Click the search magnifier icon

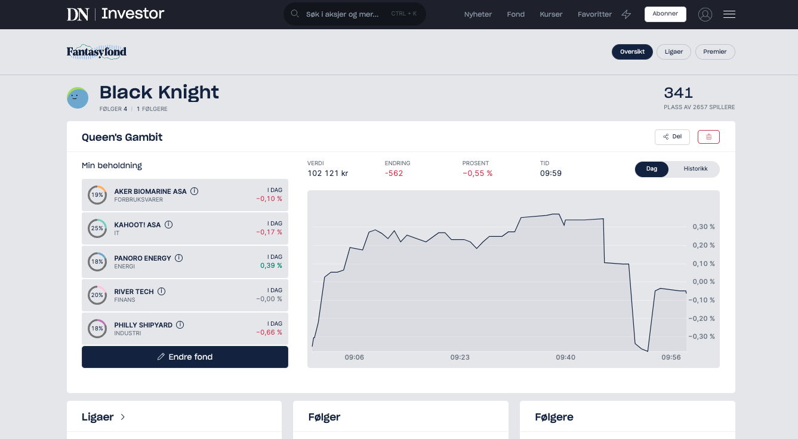point(295,14)
